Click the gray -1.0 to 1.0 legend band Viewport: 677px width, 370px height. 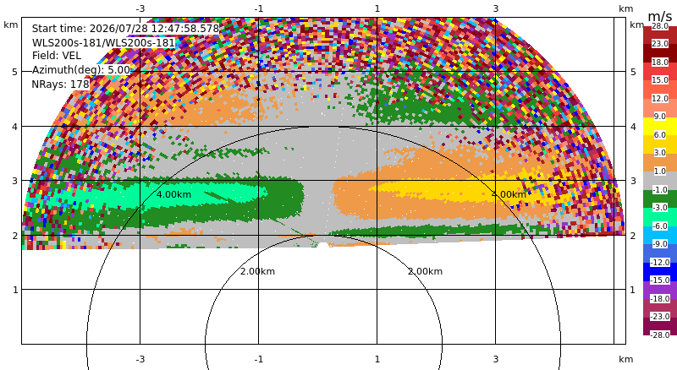660,180
